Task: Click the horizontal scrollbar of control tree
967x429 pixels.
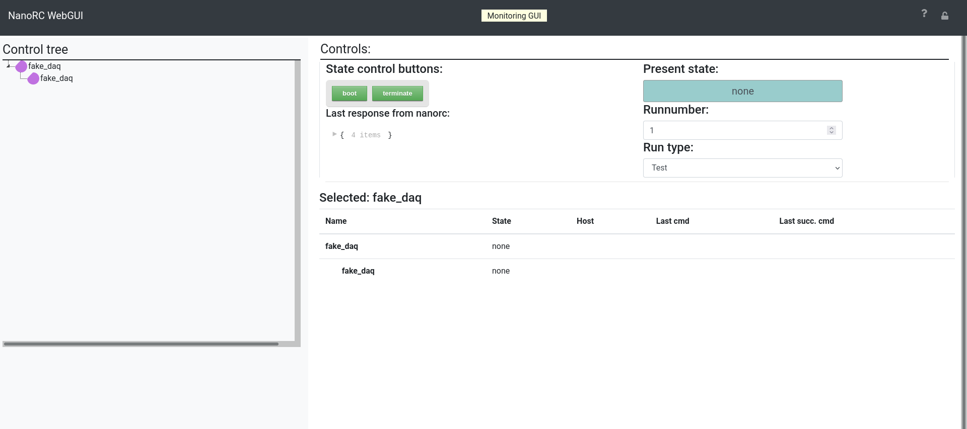Action: click(x=141, y=344)
